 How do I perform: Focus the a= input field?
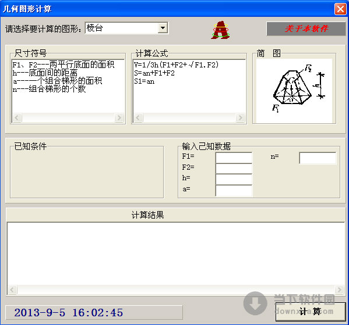pyautogui.click(x=234, y=191)
